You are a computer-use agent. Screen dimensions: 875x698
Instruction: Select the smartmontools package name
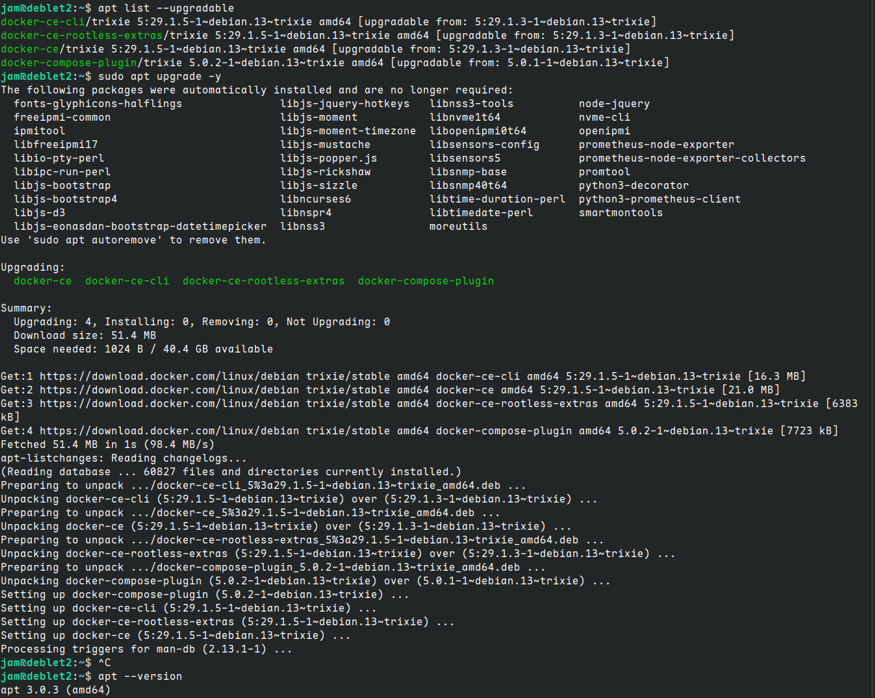click(620, 213)
